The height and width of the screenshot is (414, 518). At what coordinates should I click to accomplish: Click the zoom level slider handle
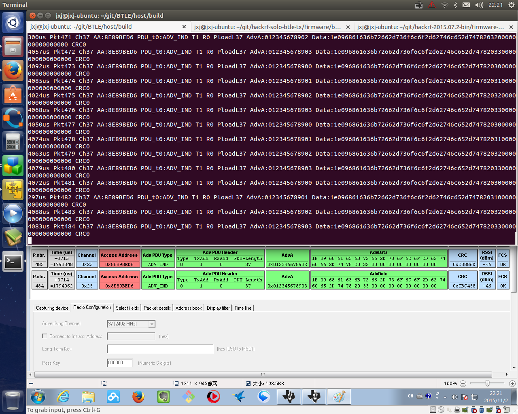[x=487, y=383]
